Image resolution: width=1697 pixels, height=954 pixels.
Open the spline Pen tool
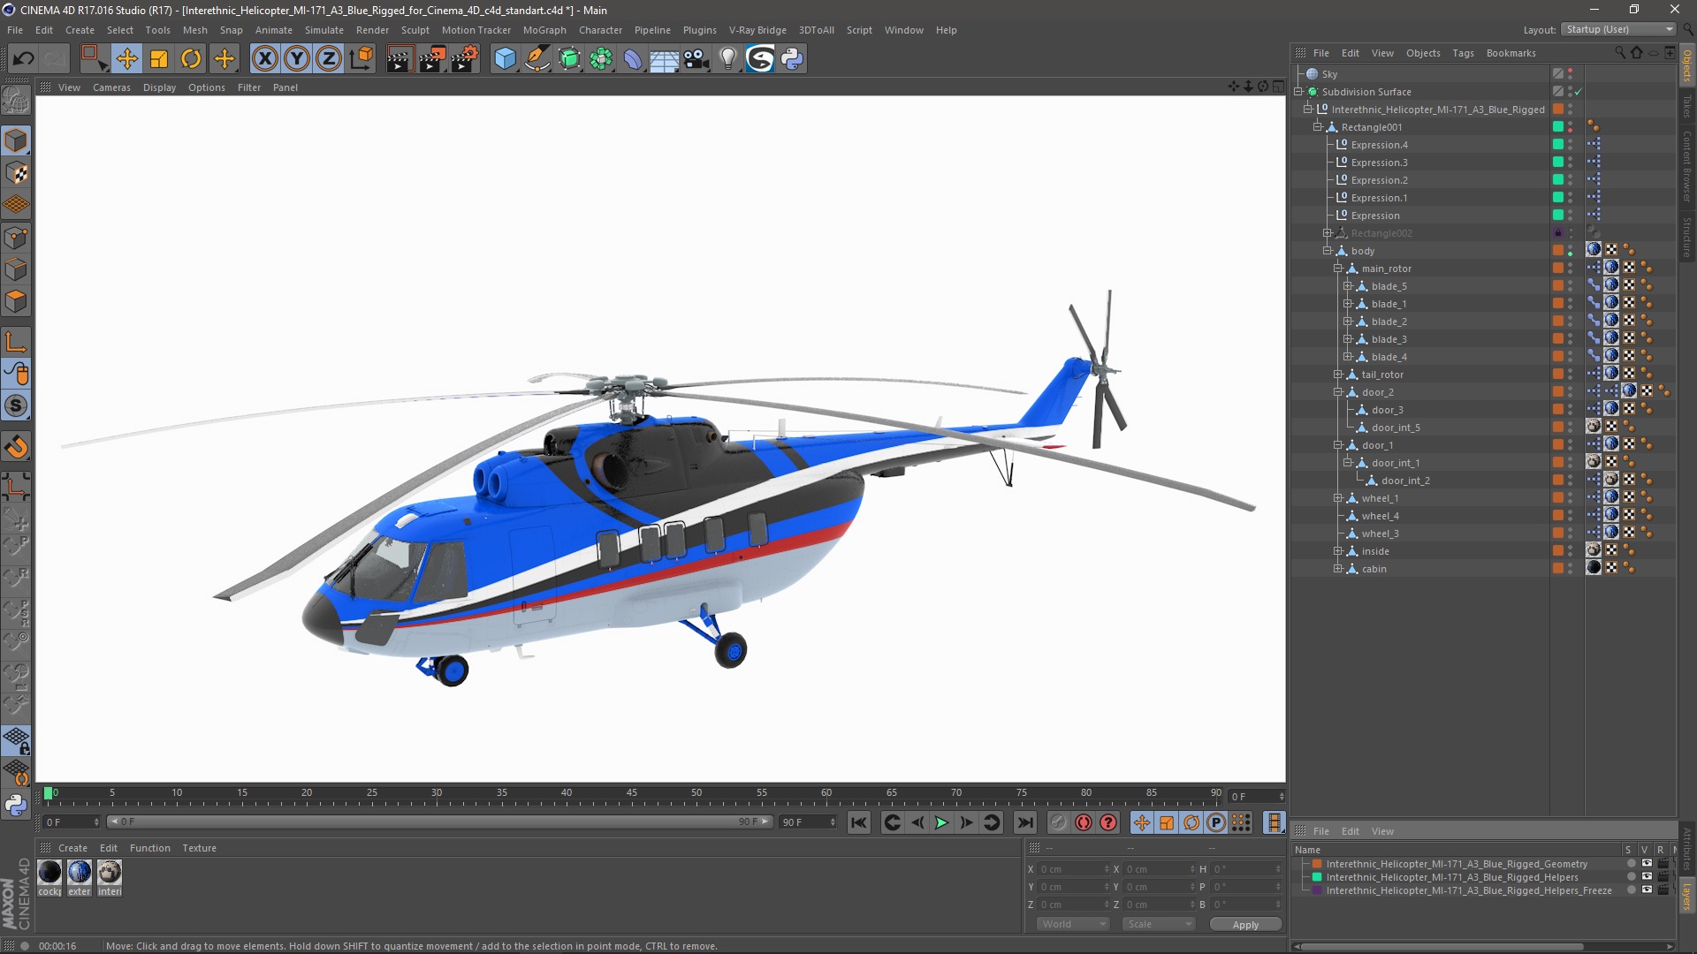tap(537, 59)
